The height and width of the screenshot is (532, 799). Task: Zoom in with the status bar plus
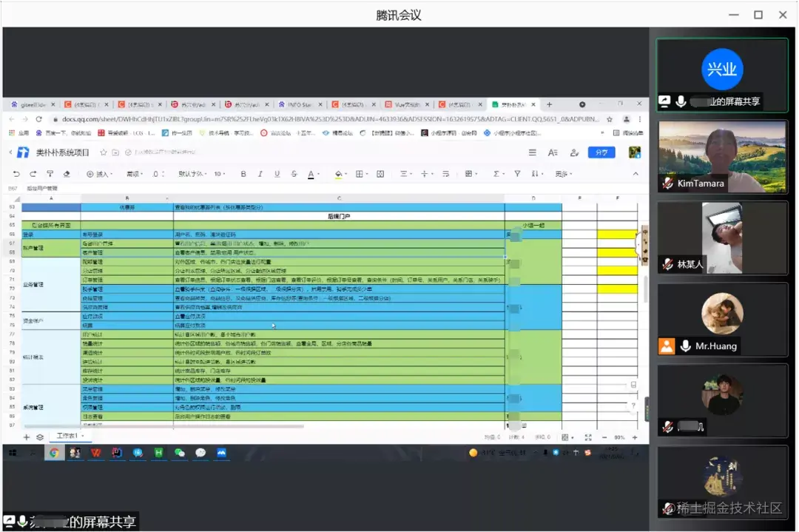(x=635, y=438)
